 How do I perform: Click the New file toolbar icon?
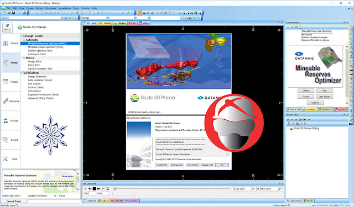pyautogui.click(x=4, y=13)
